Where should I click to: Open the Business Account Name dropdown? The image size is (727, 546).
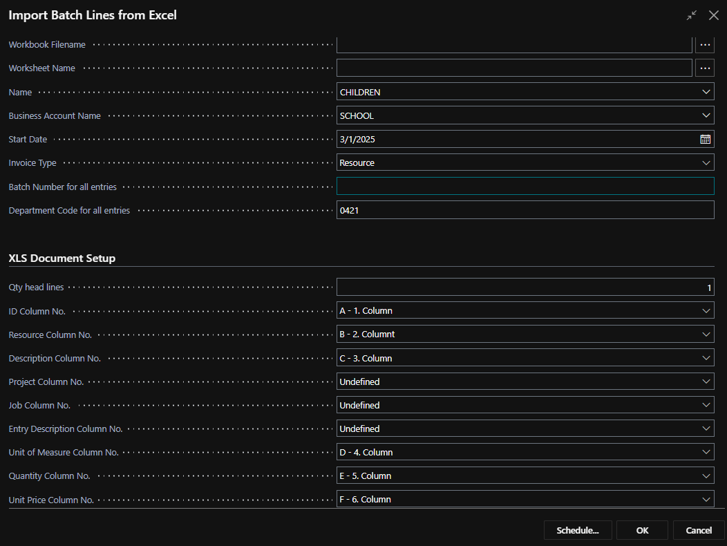[706, 115]
